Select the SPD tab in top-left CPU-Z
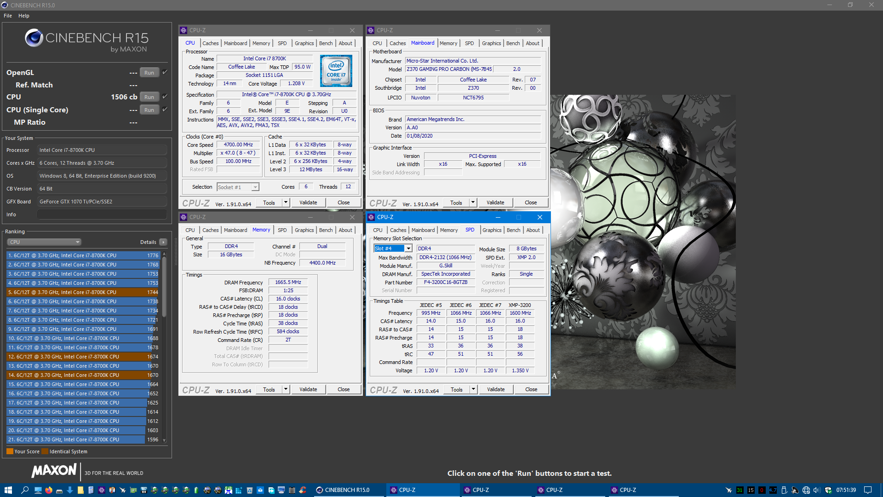 tap(282, 43)
